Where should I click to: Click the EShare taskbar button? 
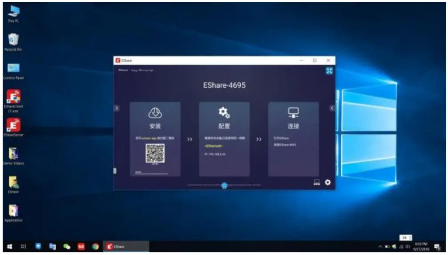coord(126,247)
